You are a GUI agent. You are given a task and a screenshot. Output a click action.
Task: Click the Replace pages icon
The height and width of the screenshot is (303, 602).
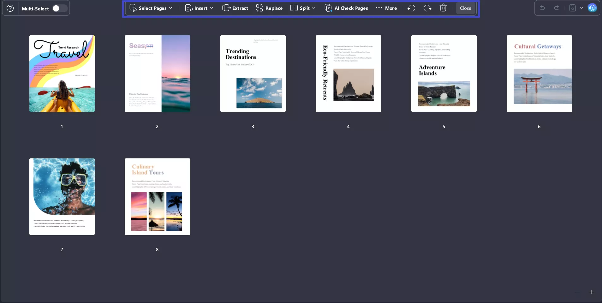click(259, 8)
